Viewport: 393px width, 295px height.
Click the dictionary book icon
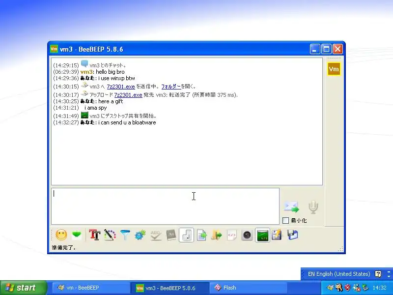click(x=171, y=235)
